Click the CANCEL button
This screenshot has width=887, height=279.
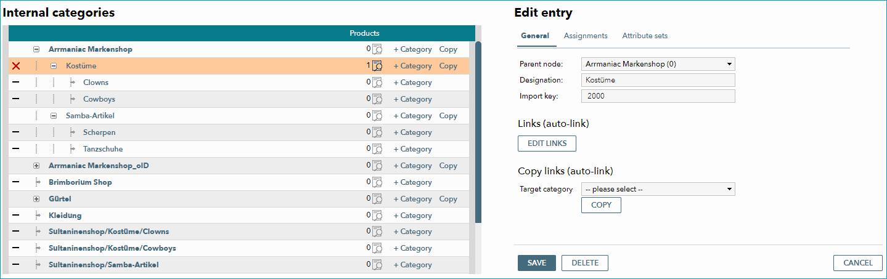[x=857, y=263]
